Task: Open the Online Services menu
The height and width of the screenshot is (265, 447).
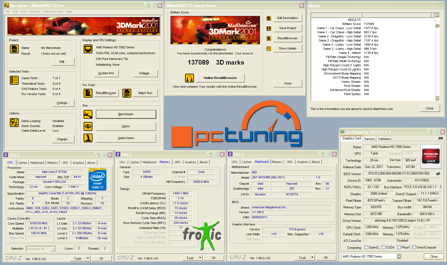Action: click(53, 12)
